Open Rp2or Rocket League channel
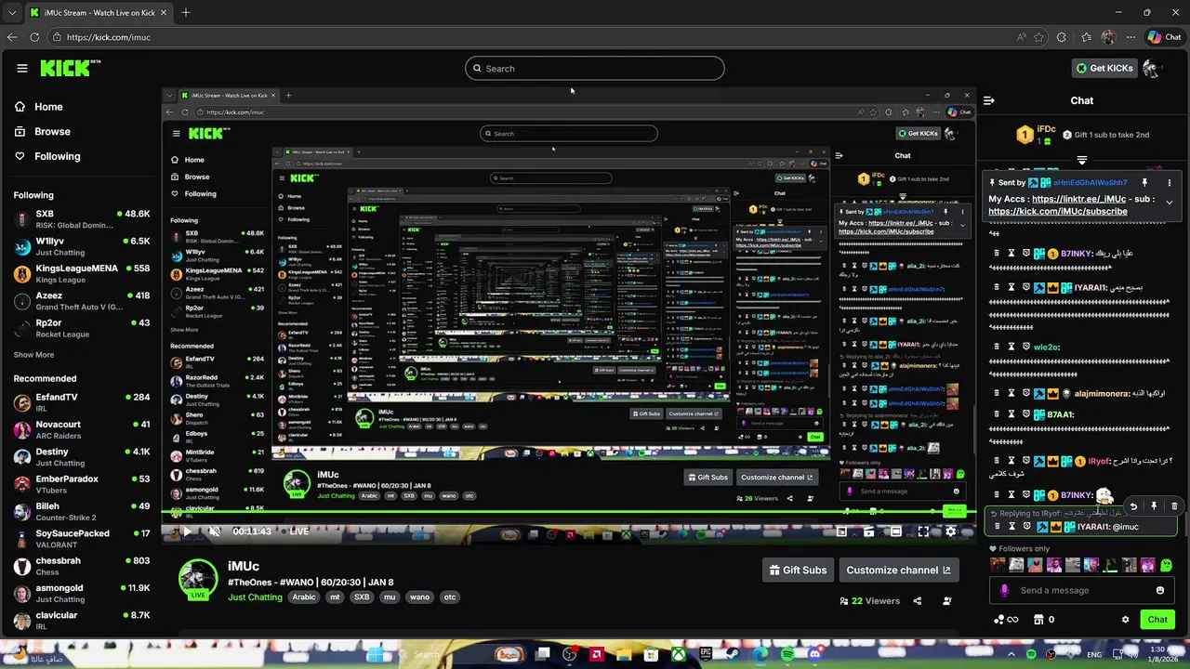 pyautogui.click(x=82, y=328)
